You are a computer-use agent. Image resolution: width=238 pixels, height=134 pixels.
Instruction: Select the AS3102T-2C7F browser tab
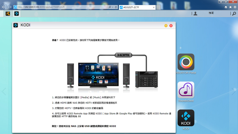coord(137,7)
